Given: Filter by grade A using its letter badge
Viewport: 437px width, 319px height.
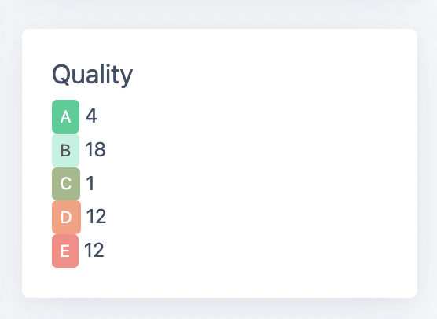Looking at the screenshot, I should (x=65, y=116).
